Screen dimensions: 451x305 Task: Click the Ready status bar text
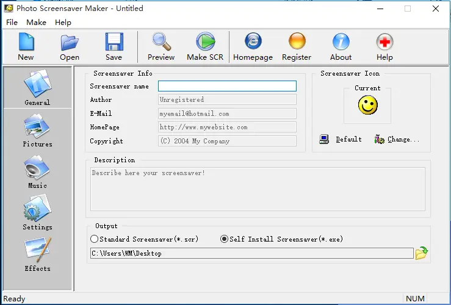tap(15, 299)
